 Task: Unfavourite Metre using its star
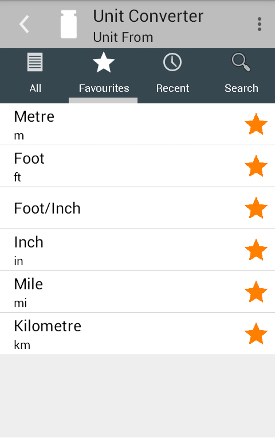pos(256,124)
